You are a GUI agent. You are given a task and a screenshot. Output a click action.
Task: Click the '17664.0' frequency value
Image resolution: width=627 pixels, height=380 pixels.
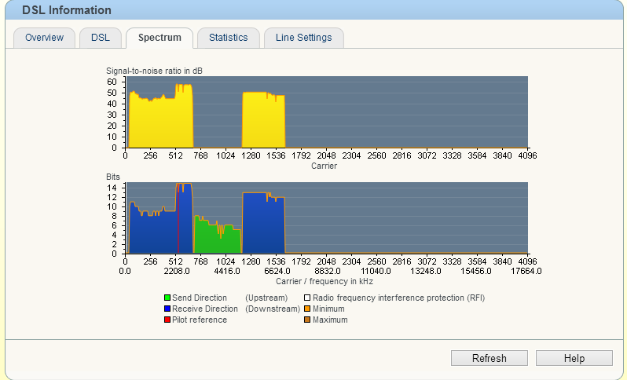(x=526, y=272)
